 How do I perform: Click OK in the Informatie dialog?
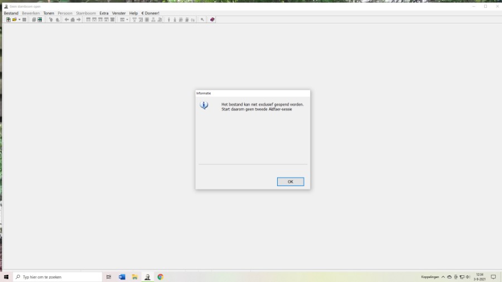pos(290,182)
